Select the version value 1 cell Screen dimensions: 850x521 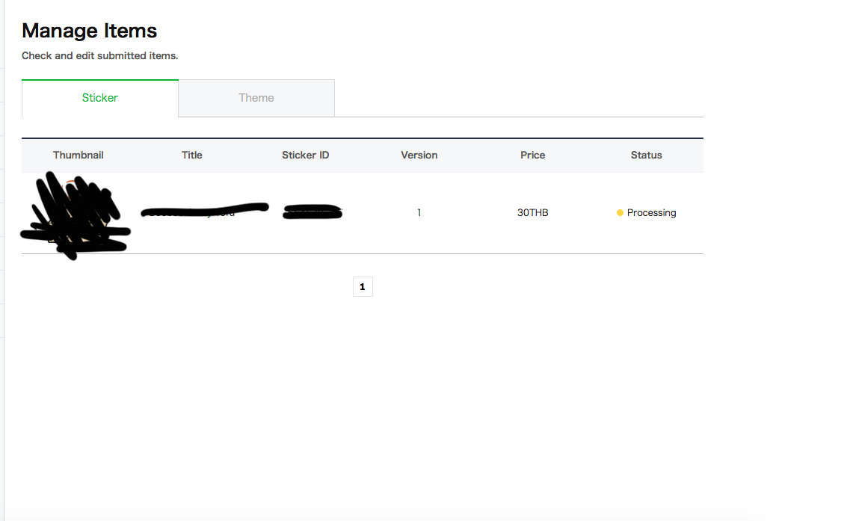pyautogui.click(x=419, y=212)
